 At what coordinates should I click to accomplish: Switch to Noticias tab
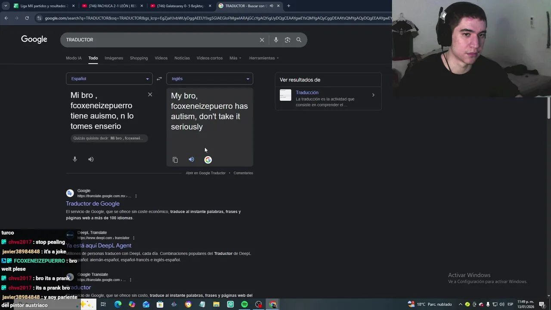pyautogui.click(x=182, y=58)
